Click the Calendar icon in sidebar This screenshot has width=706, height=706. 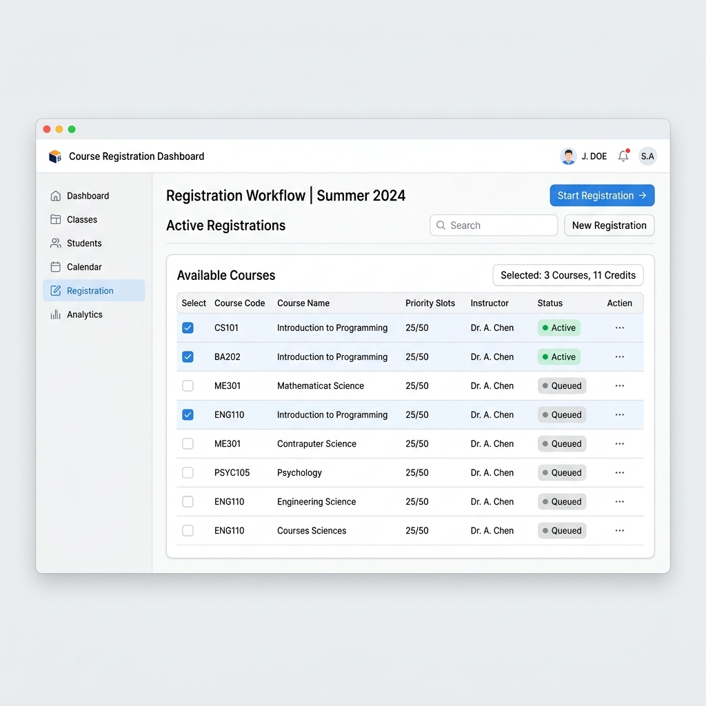click(x=55, y=267)
